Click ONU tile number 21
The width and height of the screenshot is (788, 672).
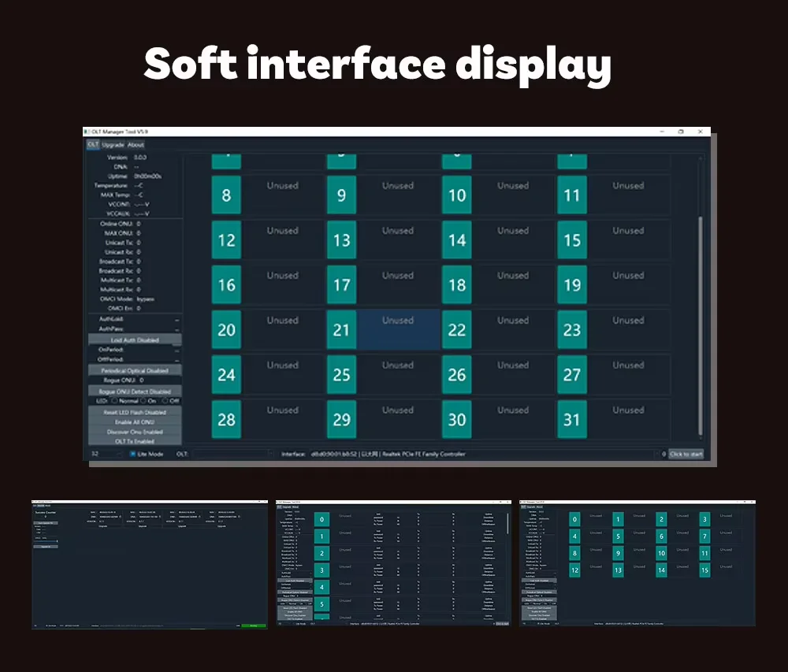pos(341,329)
